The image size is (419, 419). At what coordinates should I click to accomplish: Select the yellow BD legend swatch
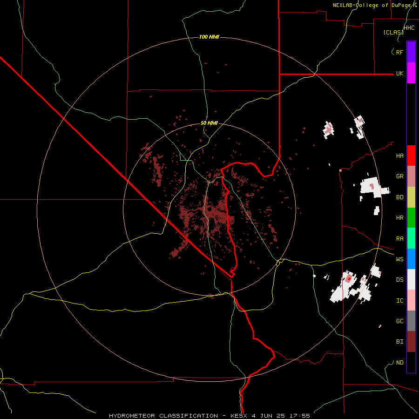point(411,197)
